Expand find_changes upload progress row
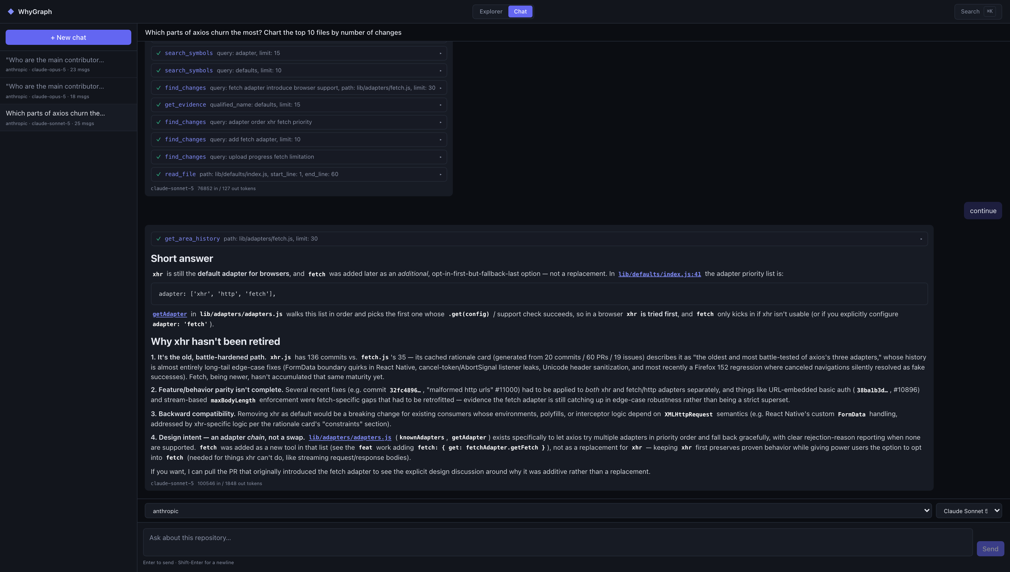The width and height of the screenshot is (1010, 572). pyautogui.click(x=299, y=157)
